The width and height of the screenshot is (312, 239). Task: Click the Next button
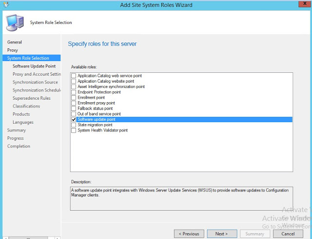pyautogui.click(x=221, y=234)
